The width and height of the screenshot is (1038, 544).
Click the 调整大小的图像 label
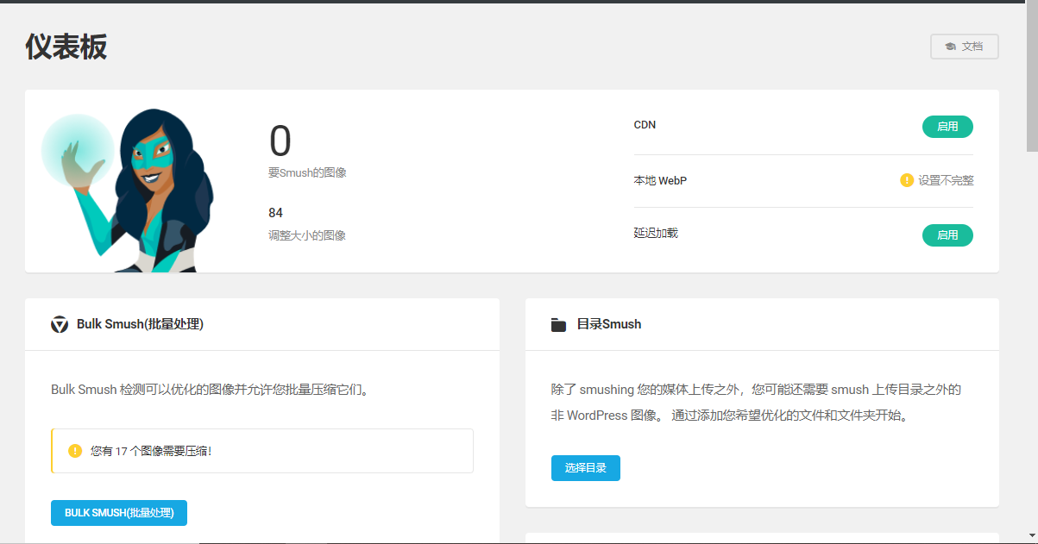click(x=307, y=234)
